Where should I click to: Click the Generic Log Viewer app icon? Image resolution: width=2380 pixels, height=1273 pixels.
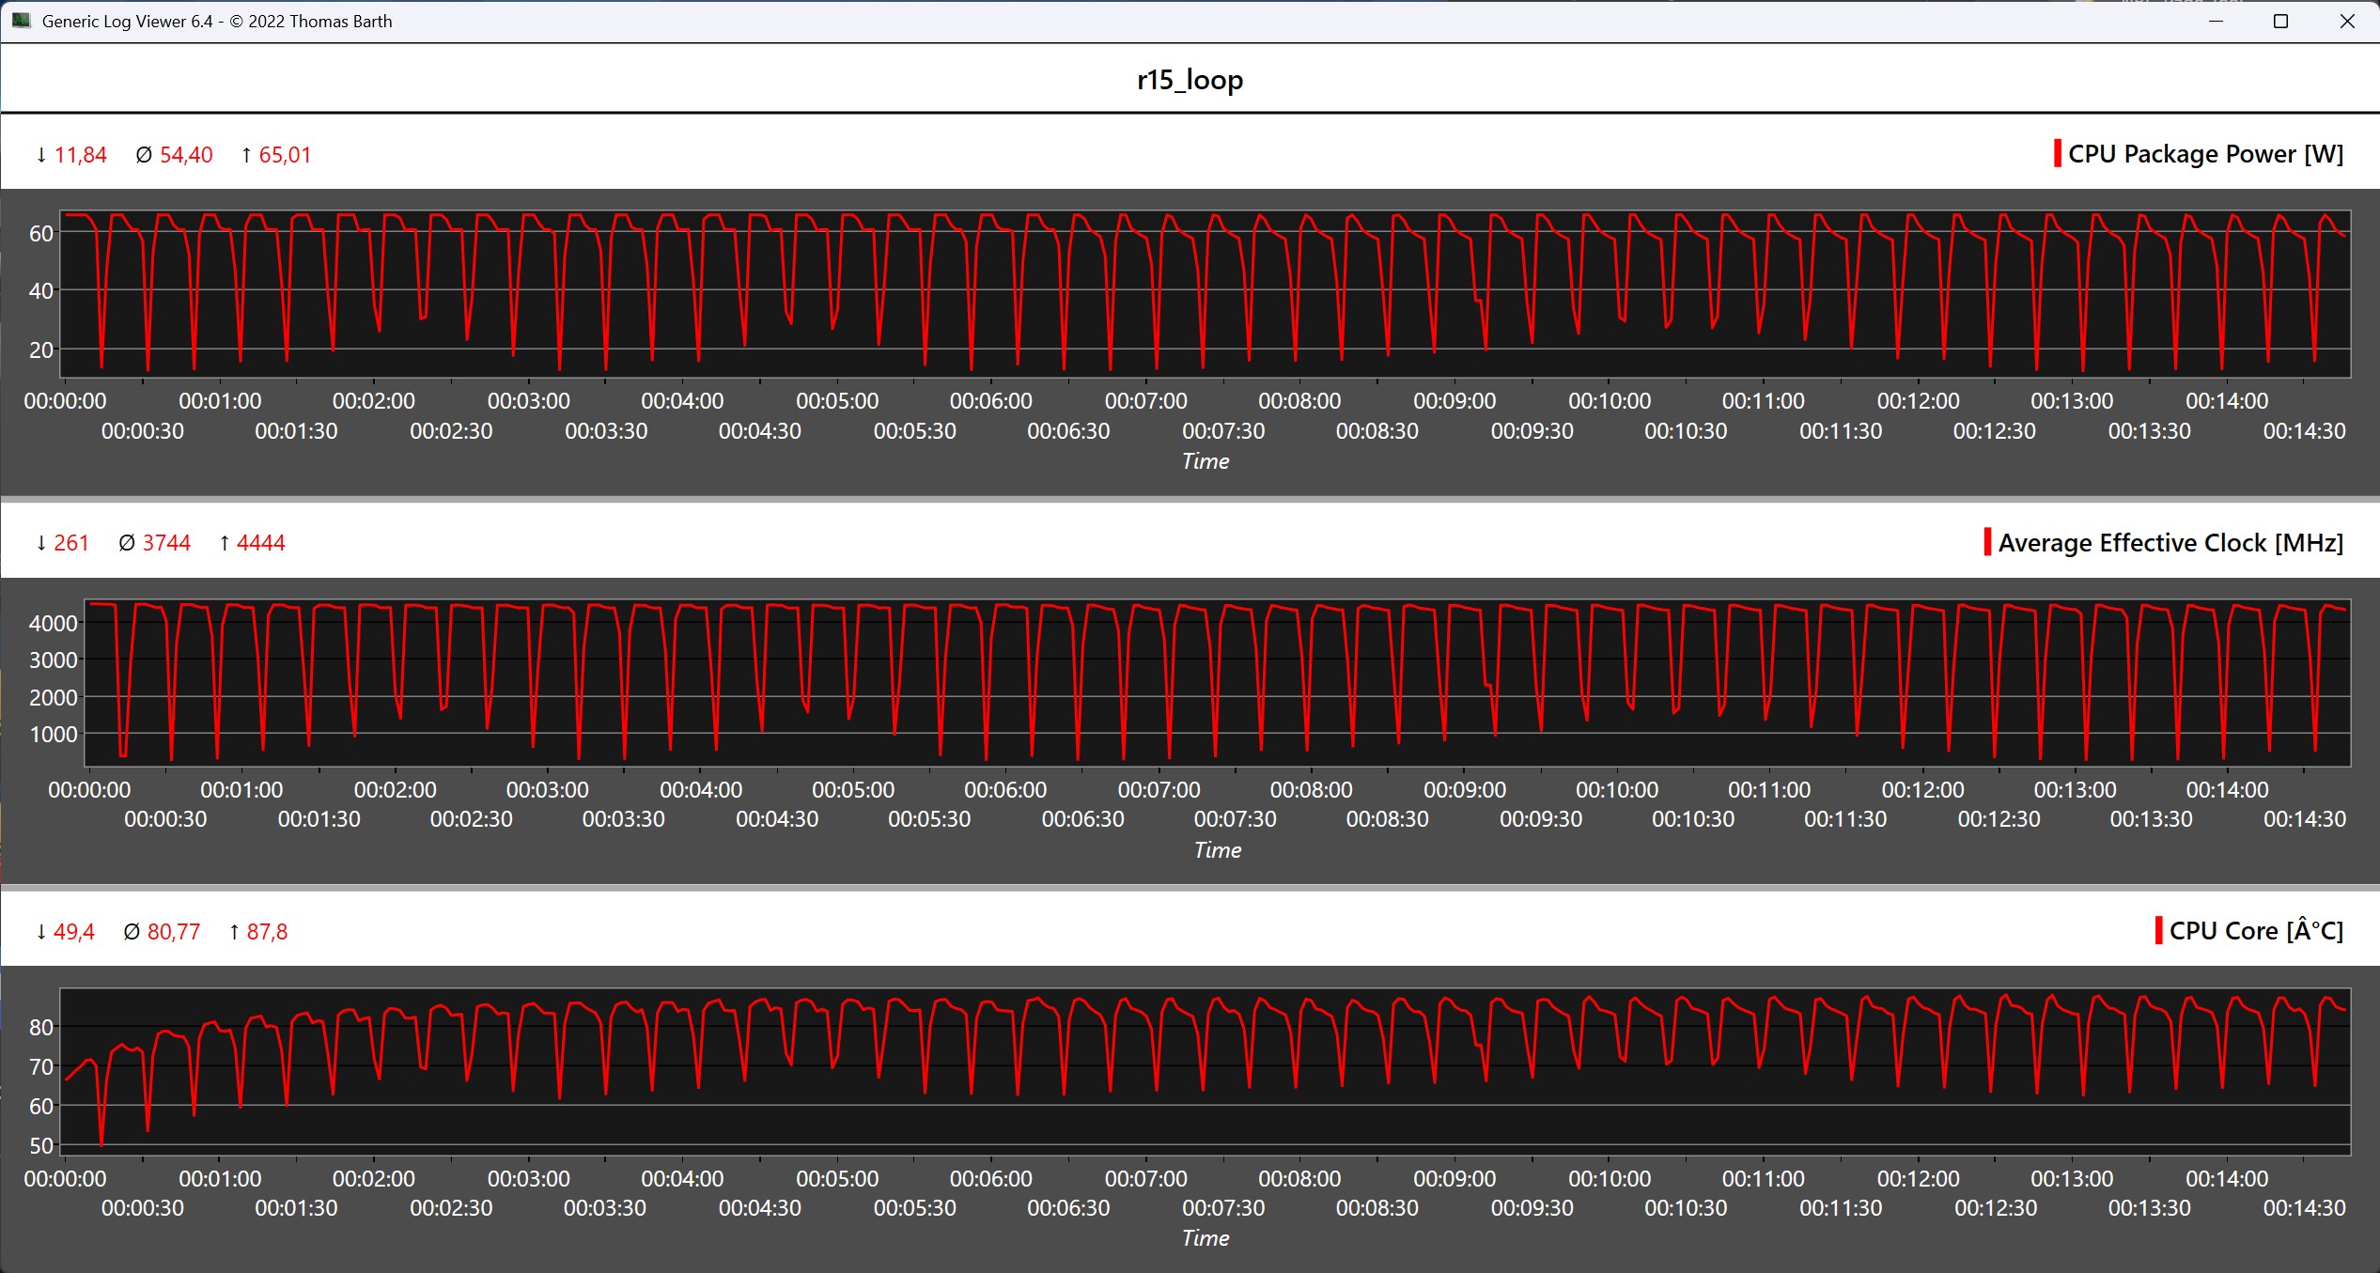(21, 21)
